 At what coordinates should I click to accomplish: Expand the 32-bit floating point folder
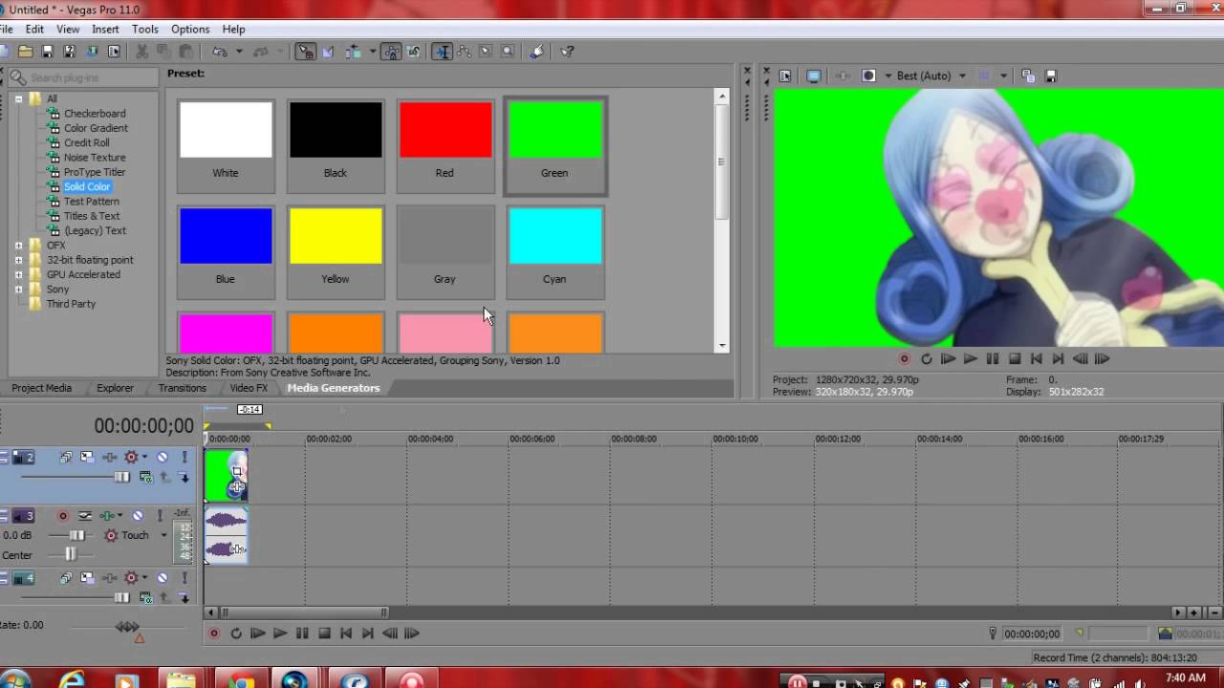coord(18,260)
